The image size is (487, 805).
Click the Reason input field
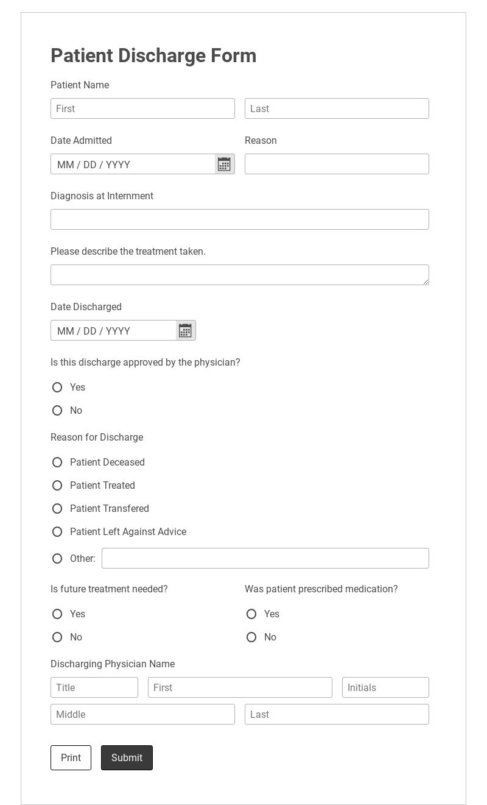click(337, 164)
